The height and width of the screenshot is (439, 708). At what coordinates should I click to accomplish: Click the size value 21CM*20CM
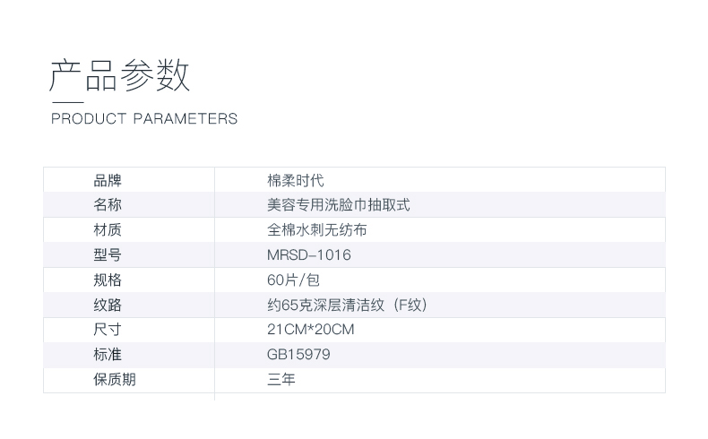coord(310,330)
